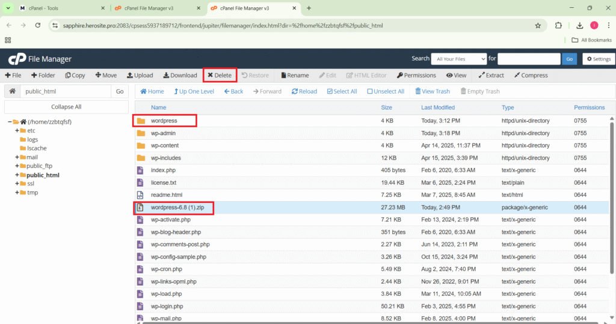Click Collapse All in the tree panel

pyautogui.click(x=66, y=107)
